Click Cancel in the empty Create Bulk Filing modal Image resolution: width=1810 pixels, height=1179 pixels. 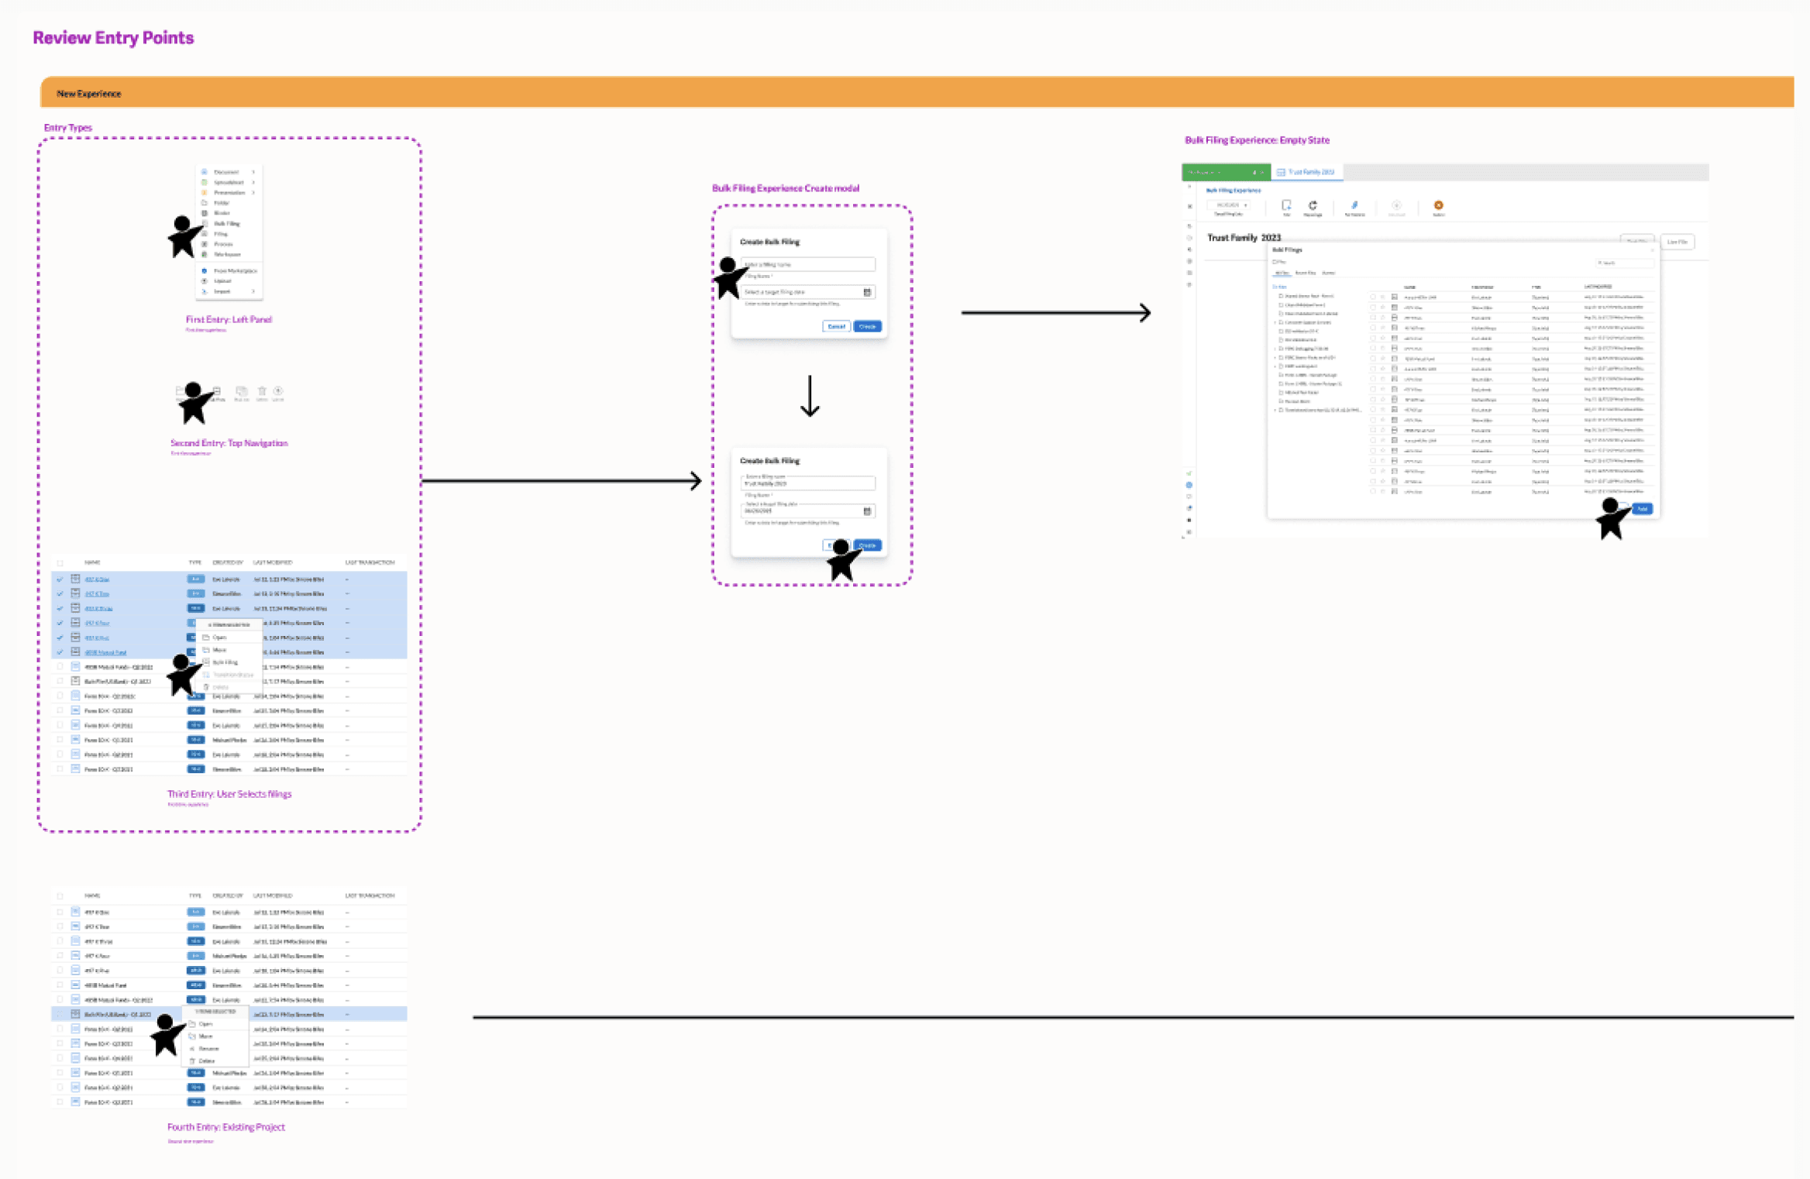pos(835,326)
